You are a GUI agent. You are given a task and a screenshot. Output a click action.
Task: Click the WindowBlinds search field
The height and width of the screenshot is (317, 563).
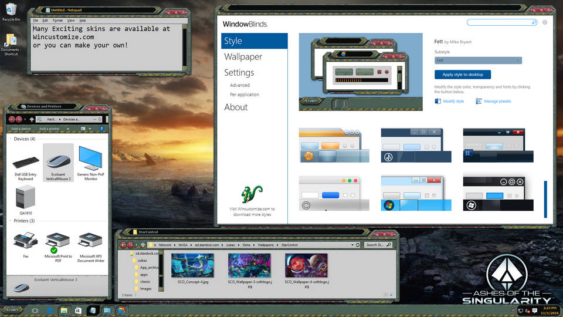pos(501,22)
